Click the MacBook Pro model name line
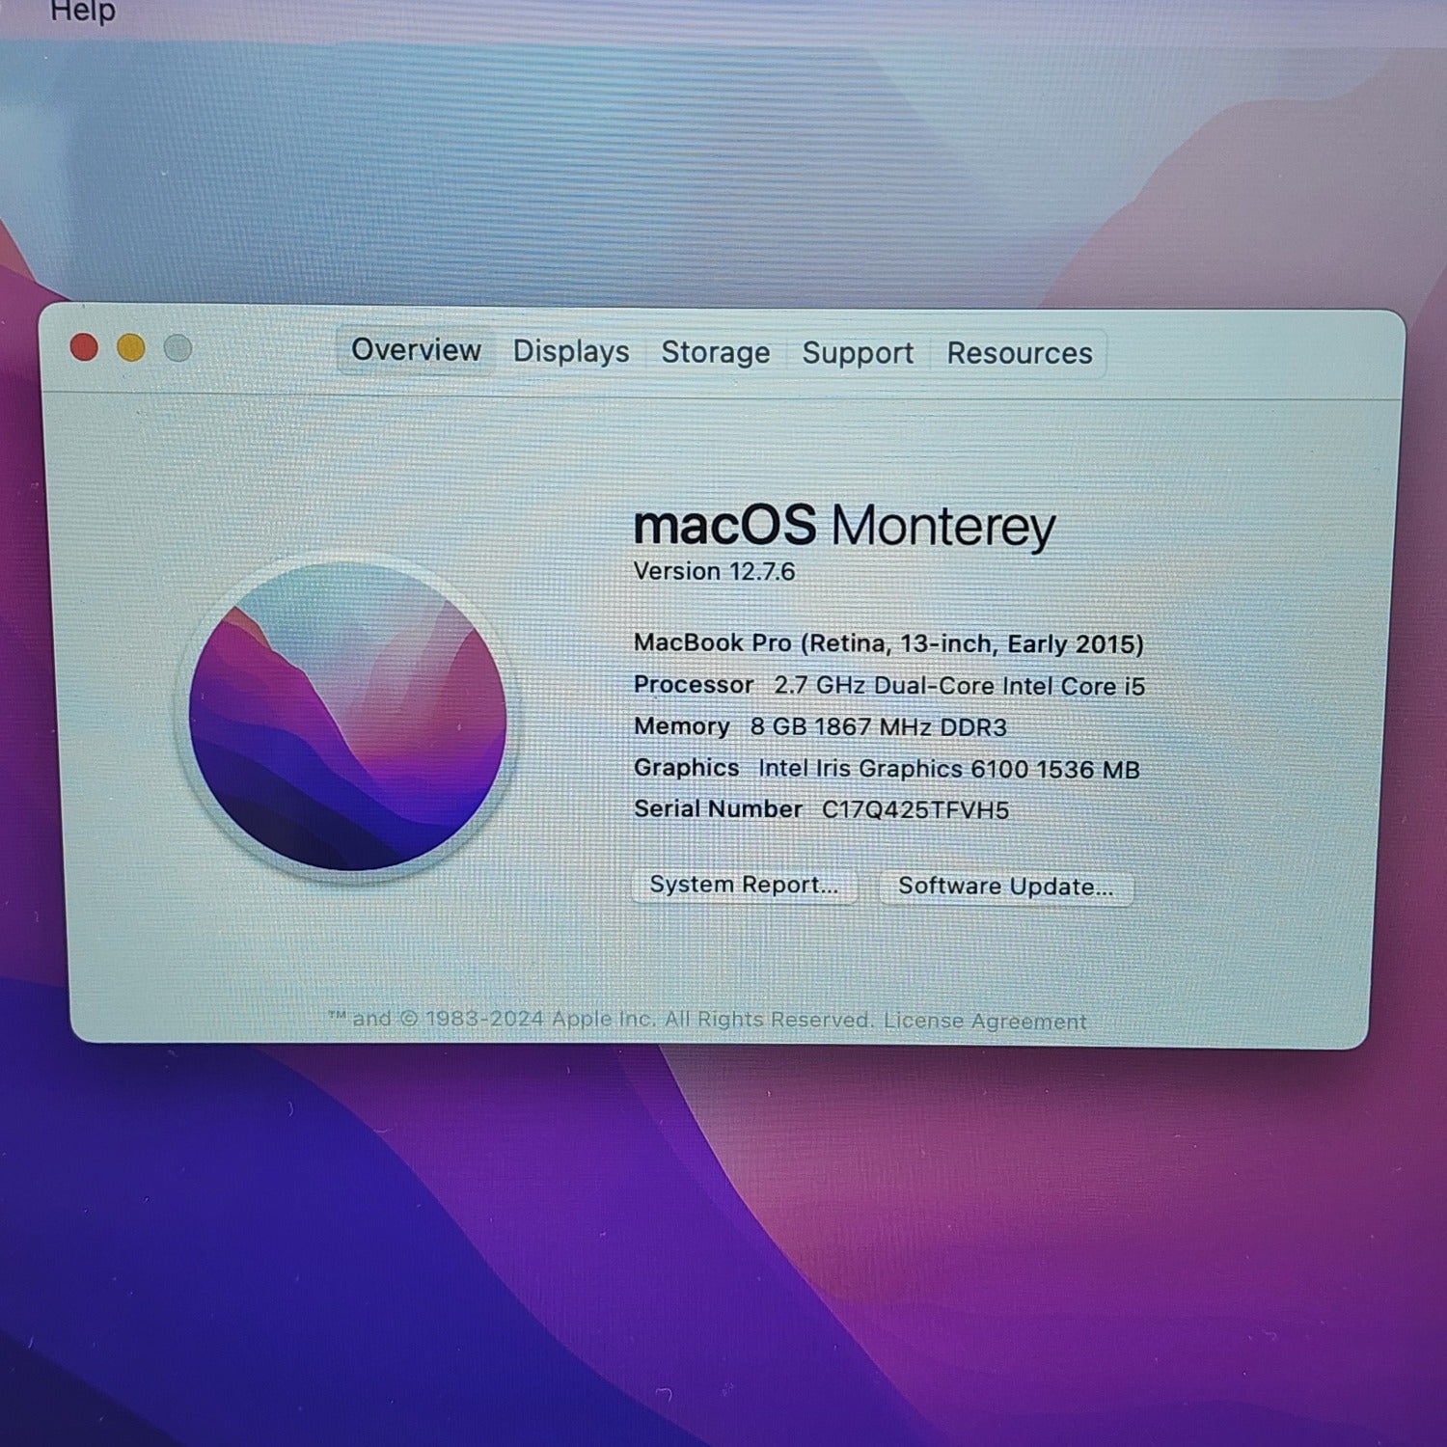 click(887, 644)
